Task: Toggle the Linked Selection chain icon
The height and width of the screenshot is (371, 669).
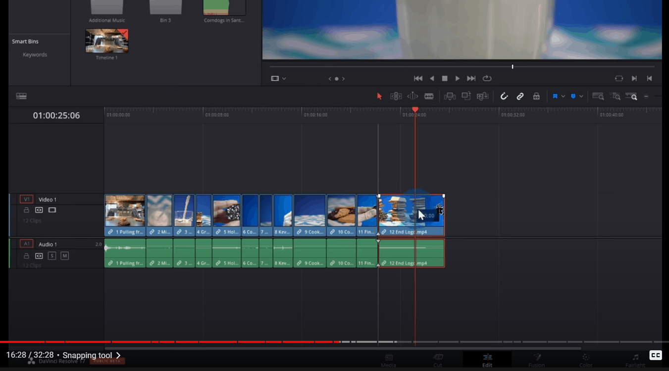Action: point(520,96)
